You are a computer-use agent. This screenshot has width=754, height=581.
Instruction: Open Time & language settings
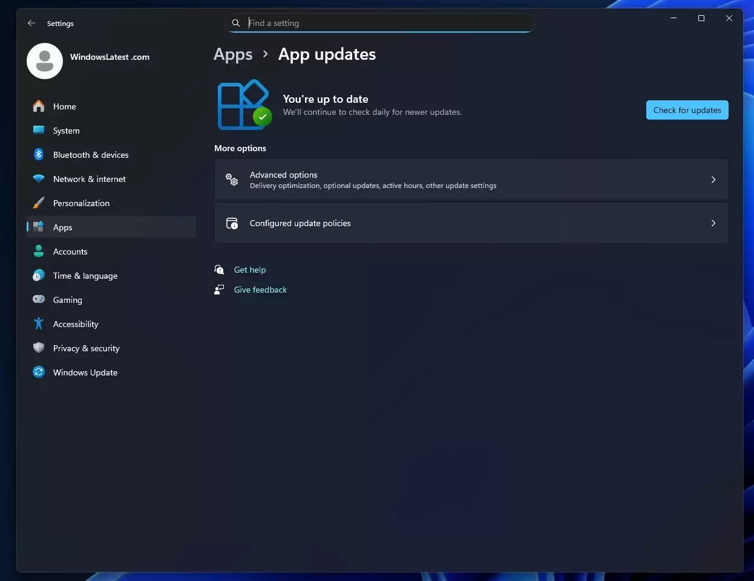point(85,276)
